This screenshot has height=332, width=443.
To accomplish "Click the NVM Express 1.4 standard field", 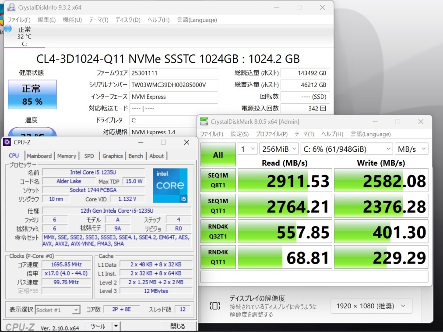I will pyautogui.click(x=163, y=132).
